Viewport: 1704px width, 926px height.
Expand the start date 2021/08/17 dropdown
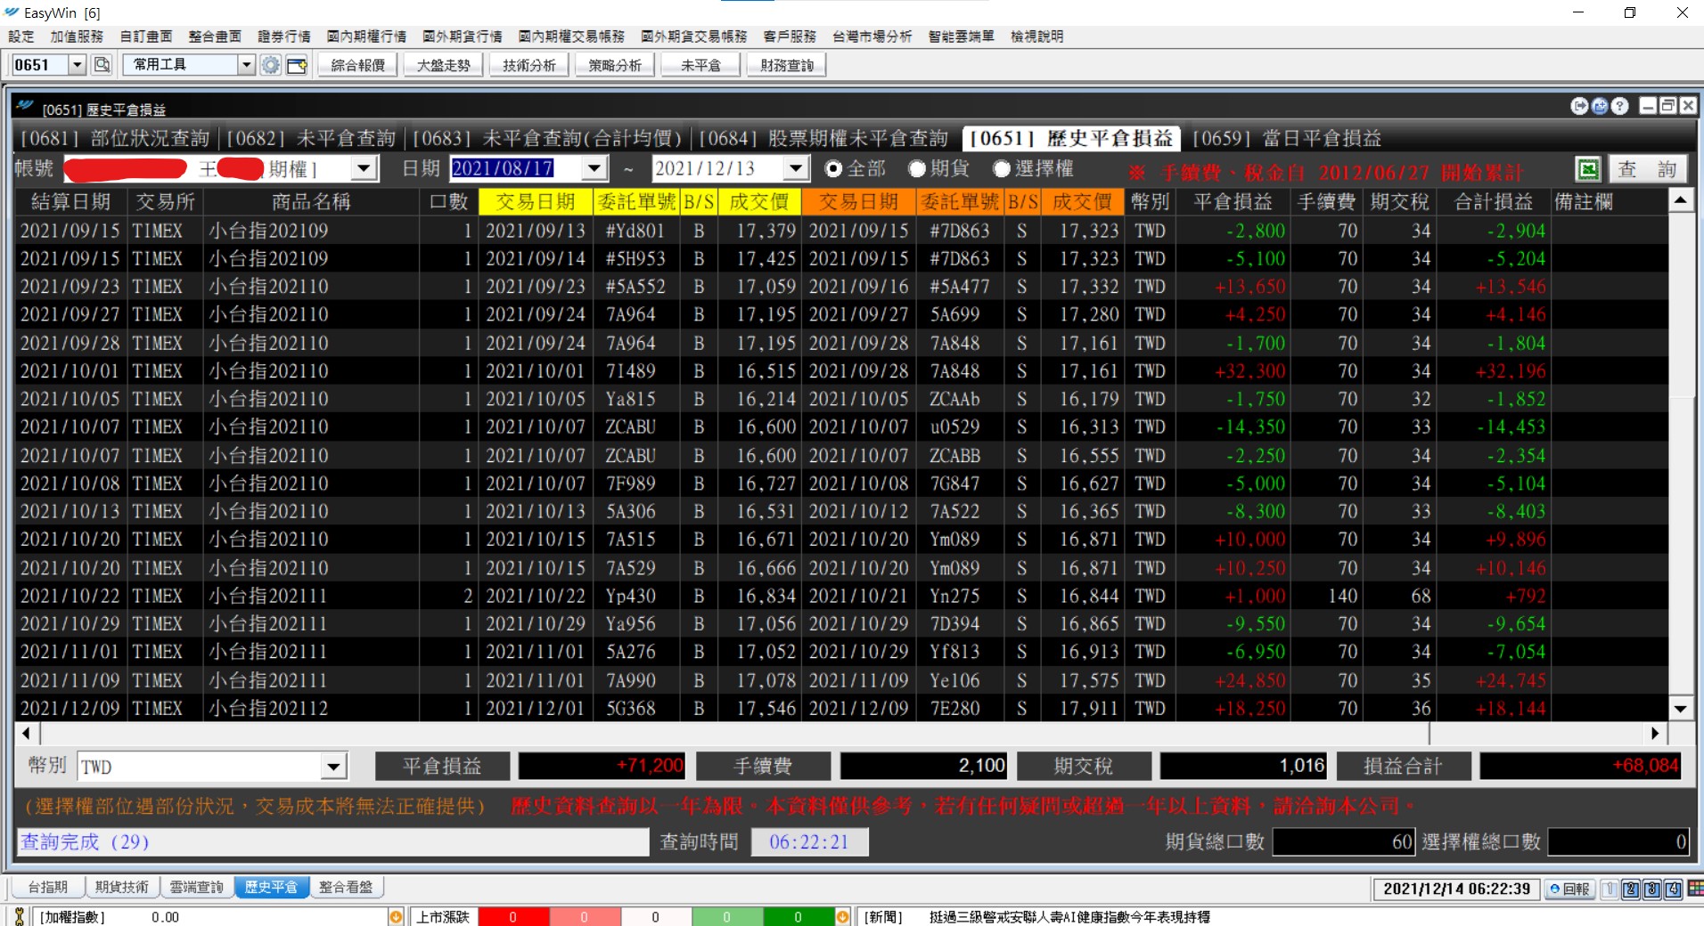(x=594, y=168)
